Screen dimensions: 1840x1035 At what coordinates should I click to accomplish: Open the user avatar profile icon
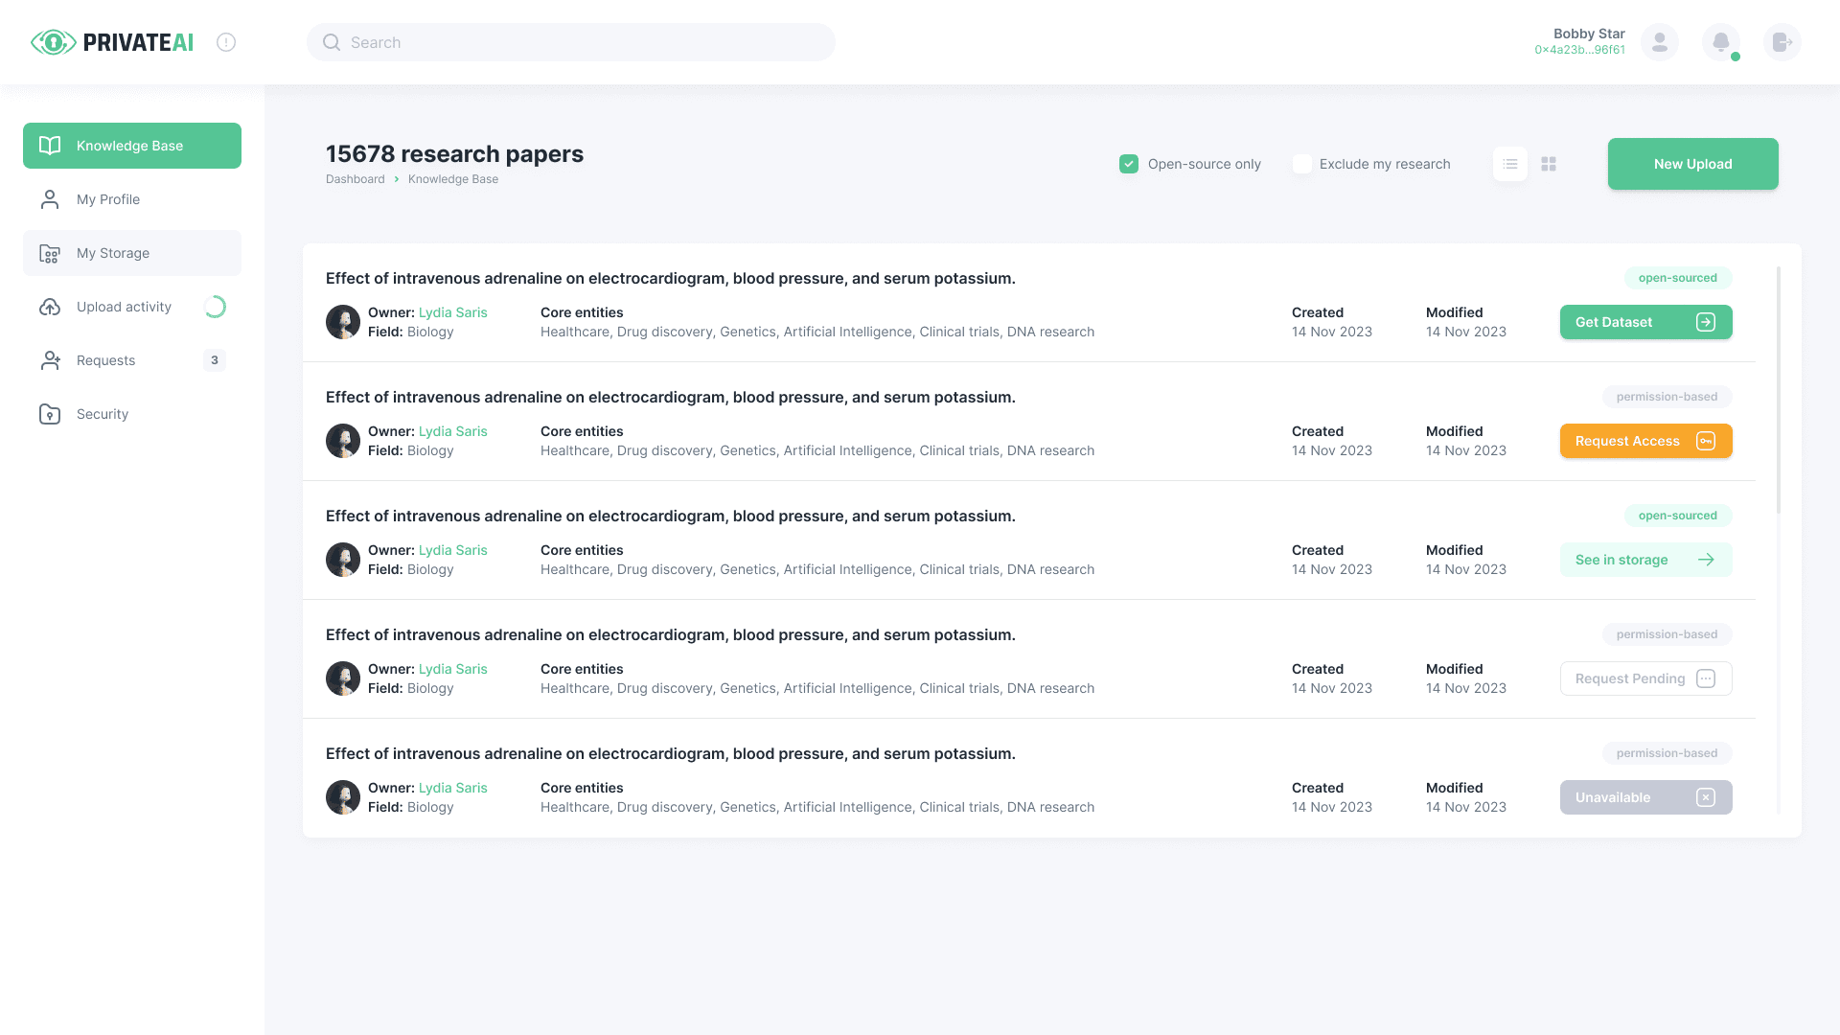(x=1660, y=42)
